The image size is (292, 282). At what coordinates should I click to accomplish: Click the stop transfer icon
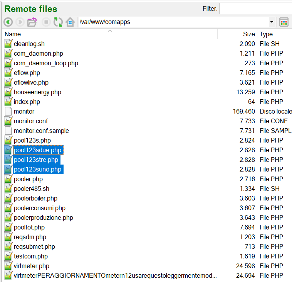(x=46, y=22)
